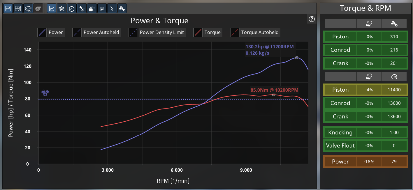Switch to the single graph view
The width and height of the screenshot is (413, 190).
[8, 9]
